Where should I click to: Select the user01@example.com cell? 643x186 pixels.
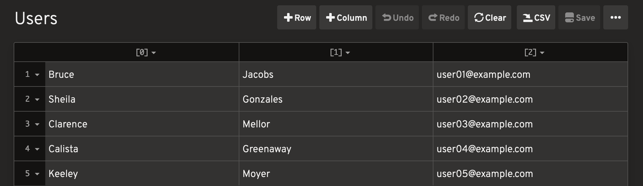pyautogui.click(x=530, y=74)
